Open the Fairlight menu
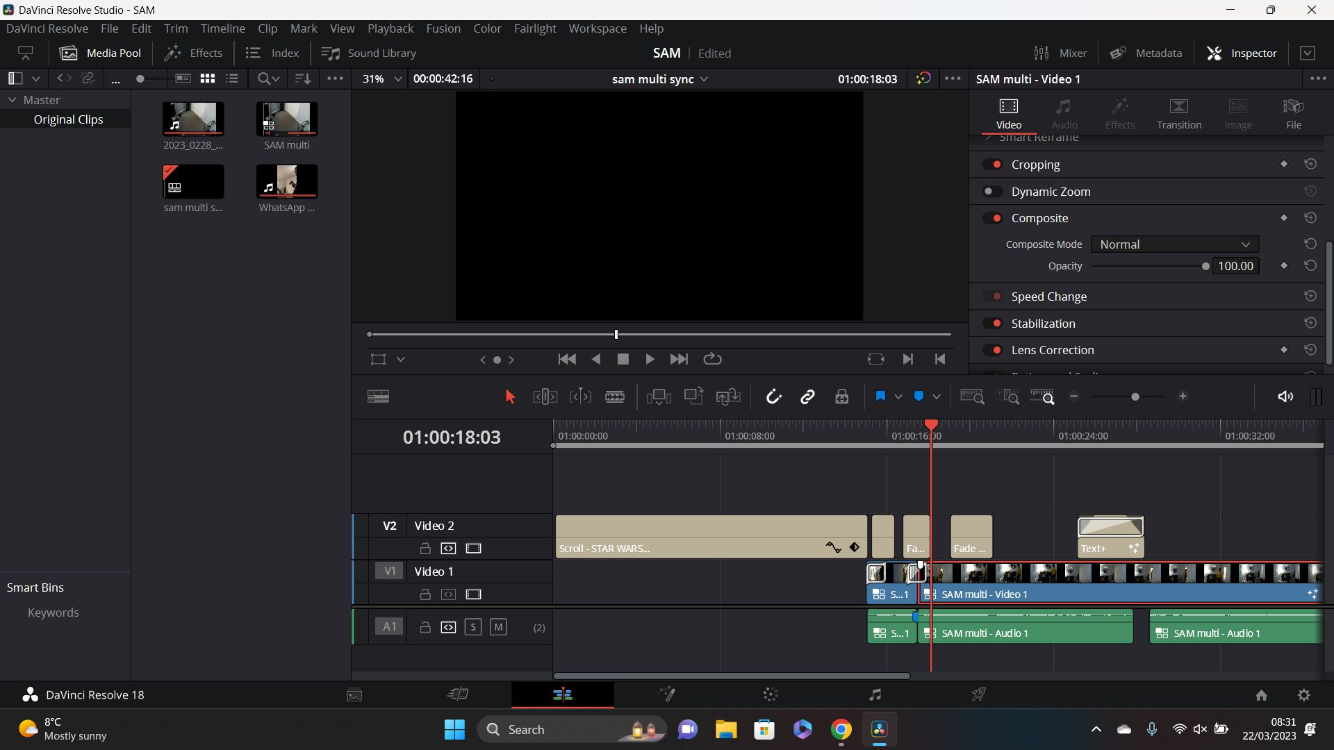The image size is (1334, 750). pyautogui.click(x=535, y=28)
